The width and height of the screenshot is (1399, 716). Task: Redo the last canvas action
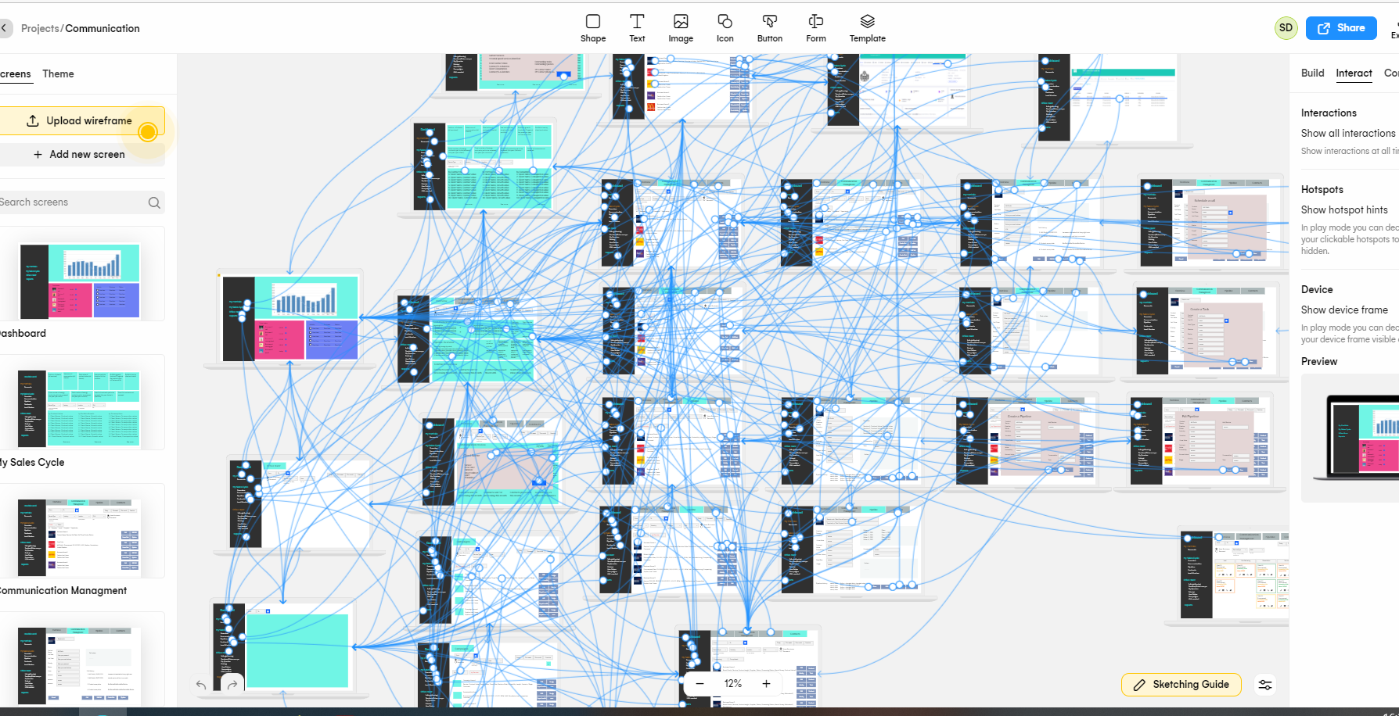[x=232, y=685]
